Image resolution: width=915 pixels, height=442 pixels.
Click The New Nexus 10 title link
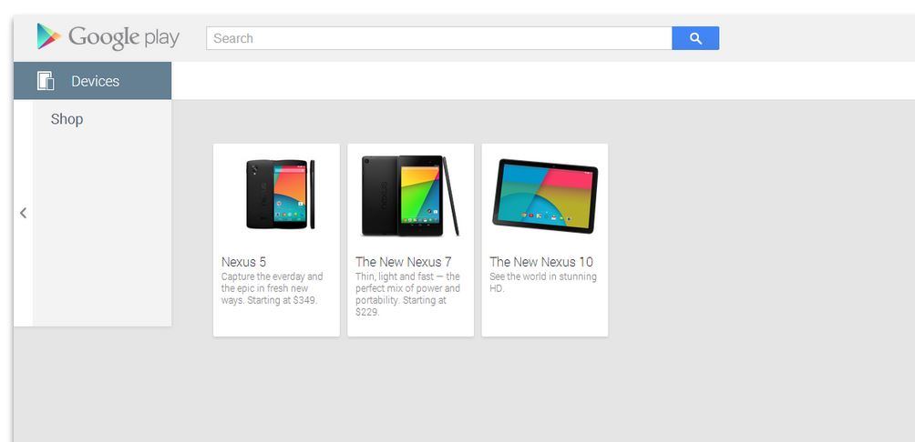pos(541,262)
